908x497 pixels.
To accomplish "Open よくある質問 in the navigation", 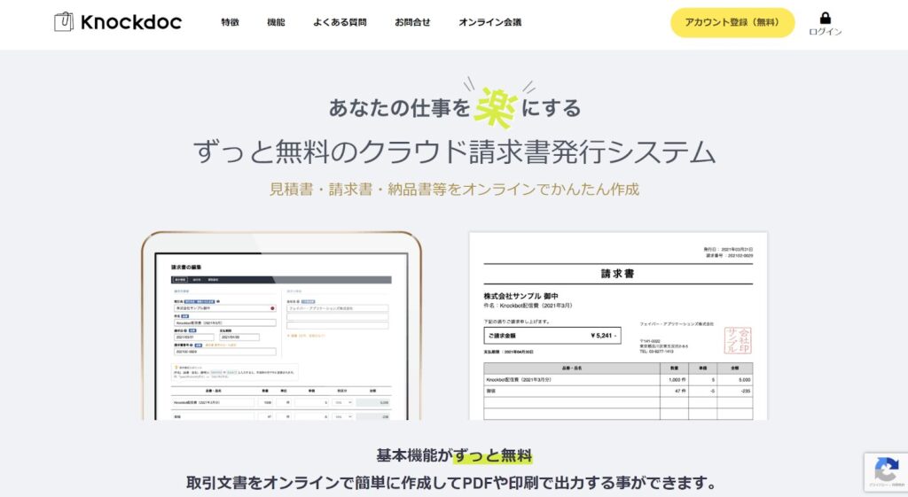I will 340,22.
